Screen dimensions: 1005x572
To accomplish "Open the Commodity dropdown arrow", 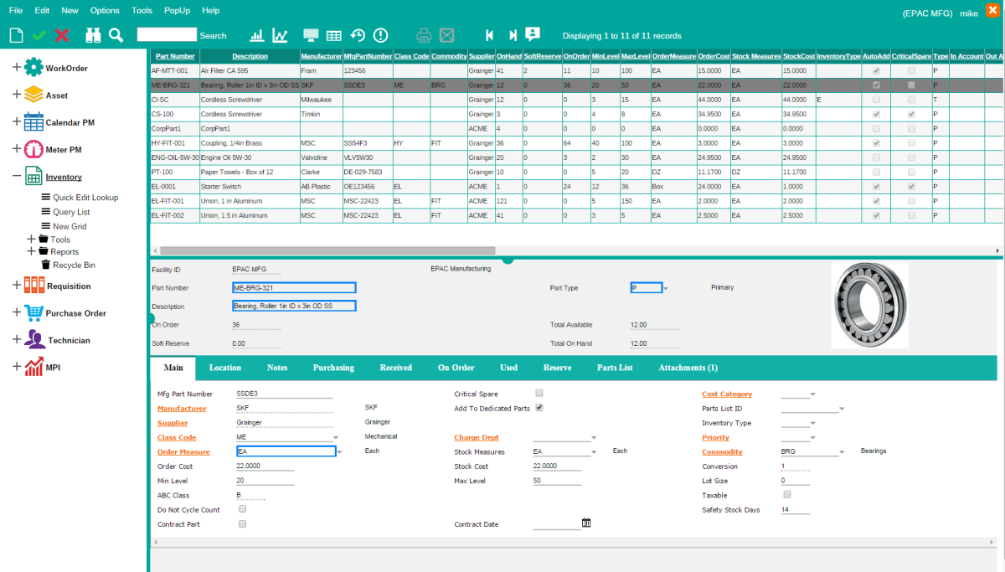I will [x=841, y=452].
